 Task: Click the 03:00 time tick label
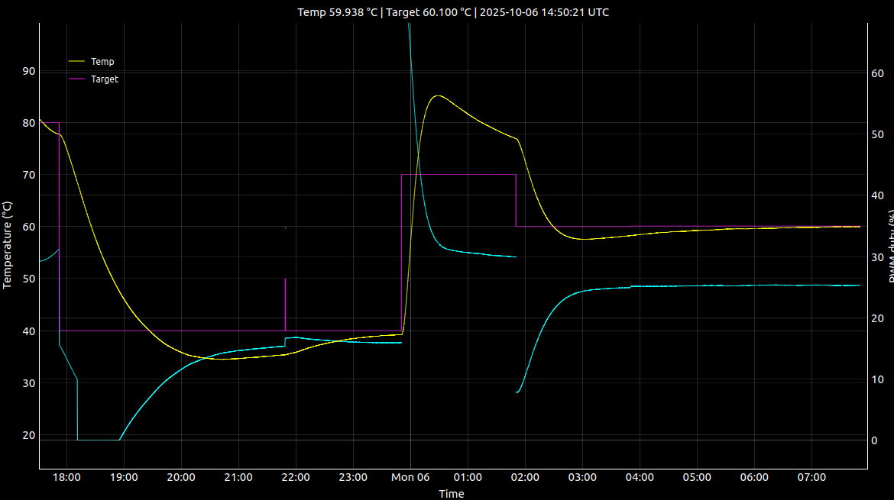(582, 477)
